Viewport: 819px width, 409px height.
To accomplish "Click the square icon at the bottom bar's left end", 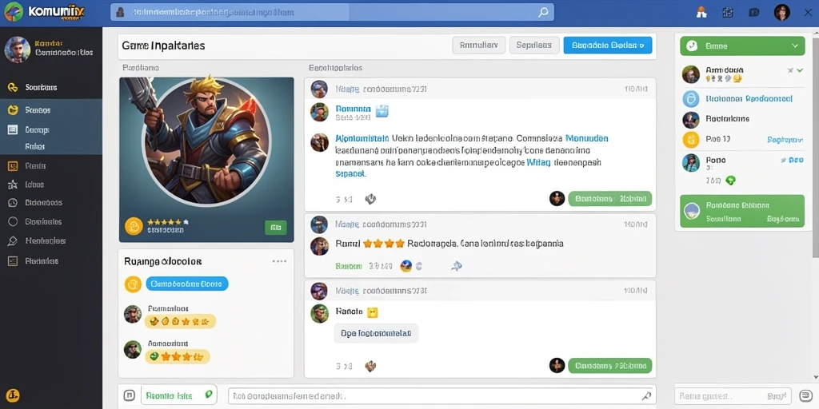I will point(129,395).
